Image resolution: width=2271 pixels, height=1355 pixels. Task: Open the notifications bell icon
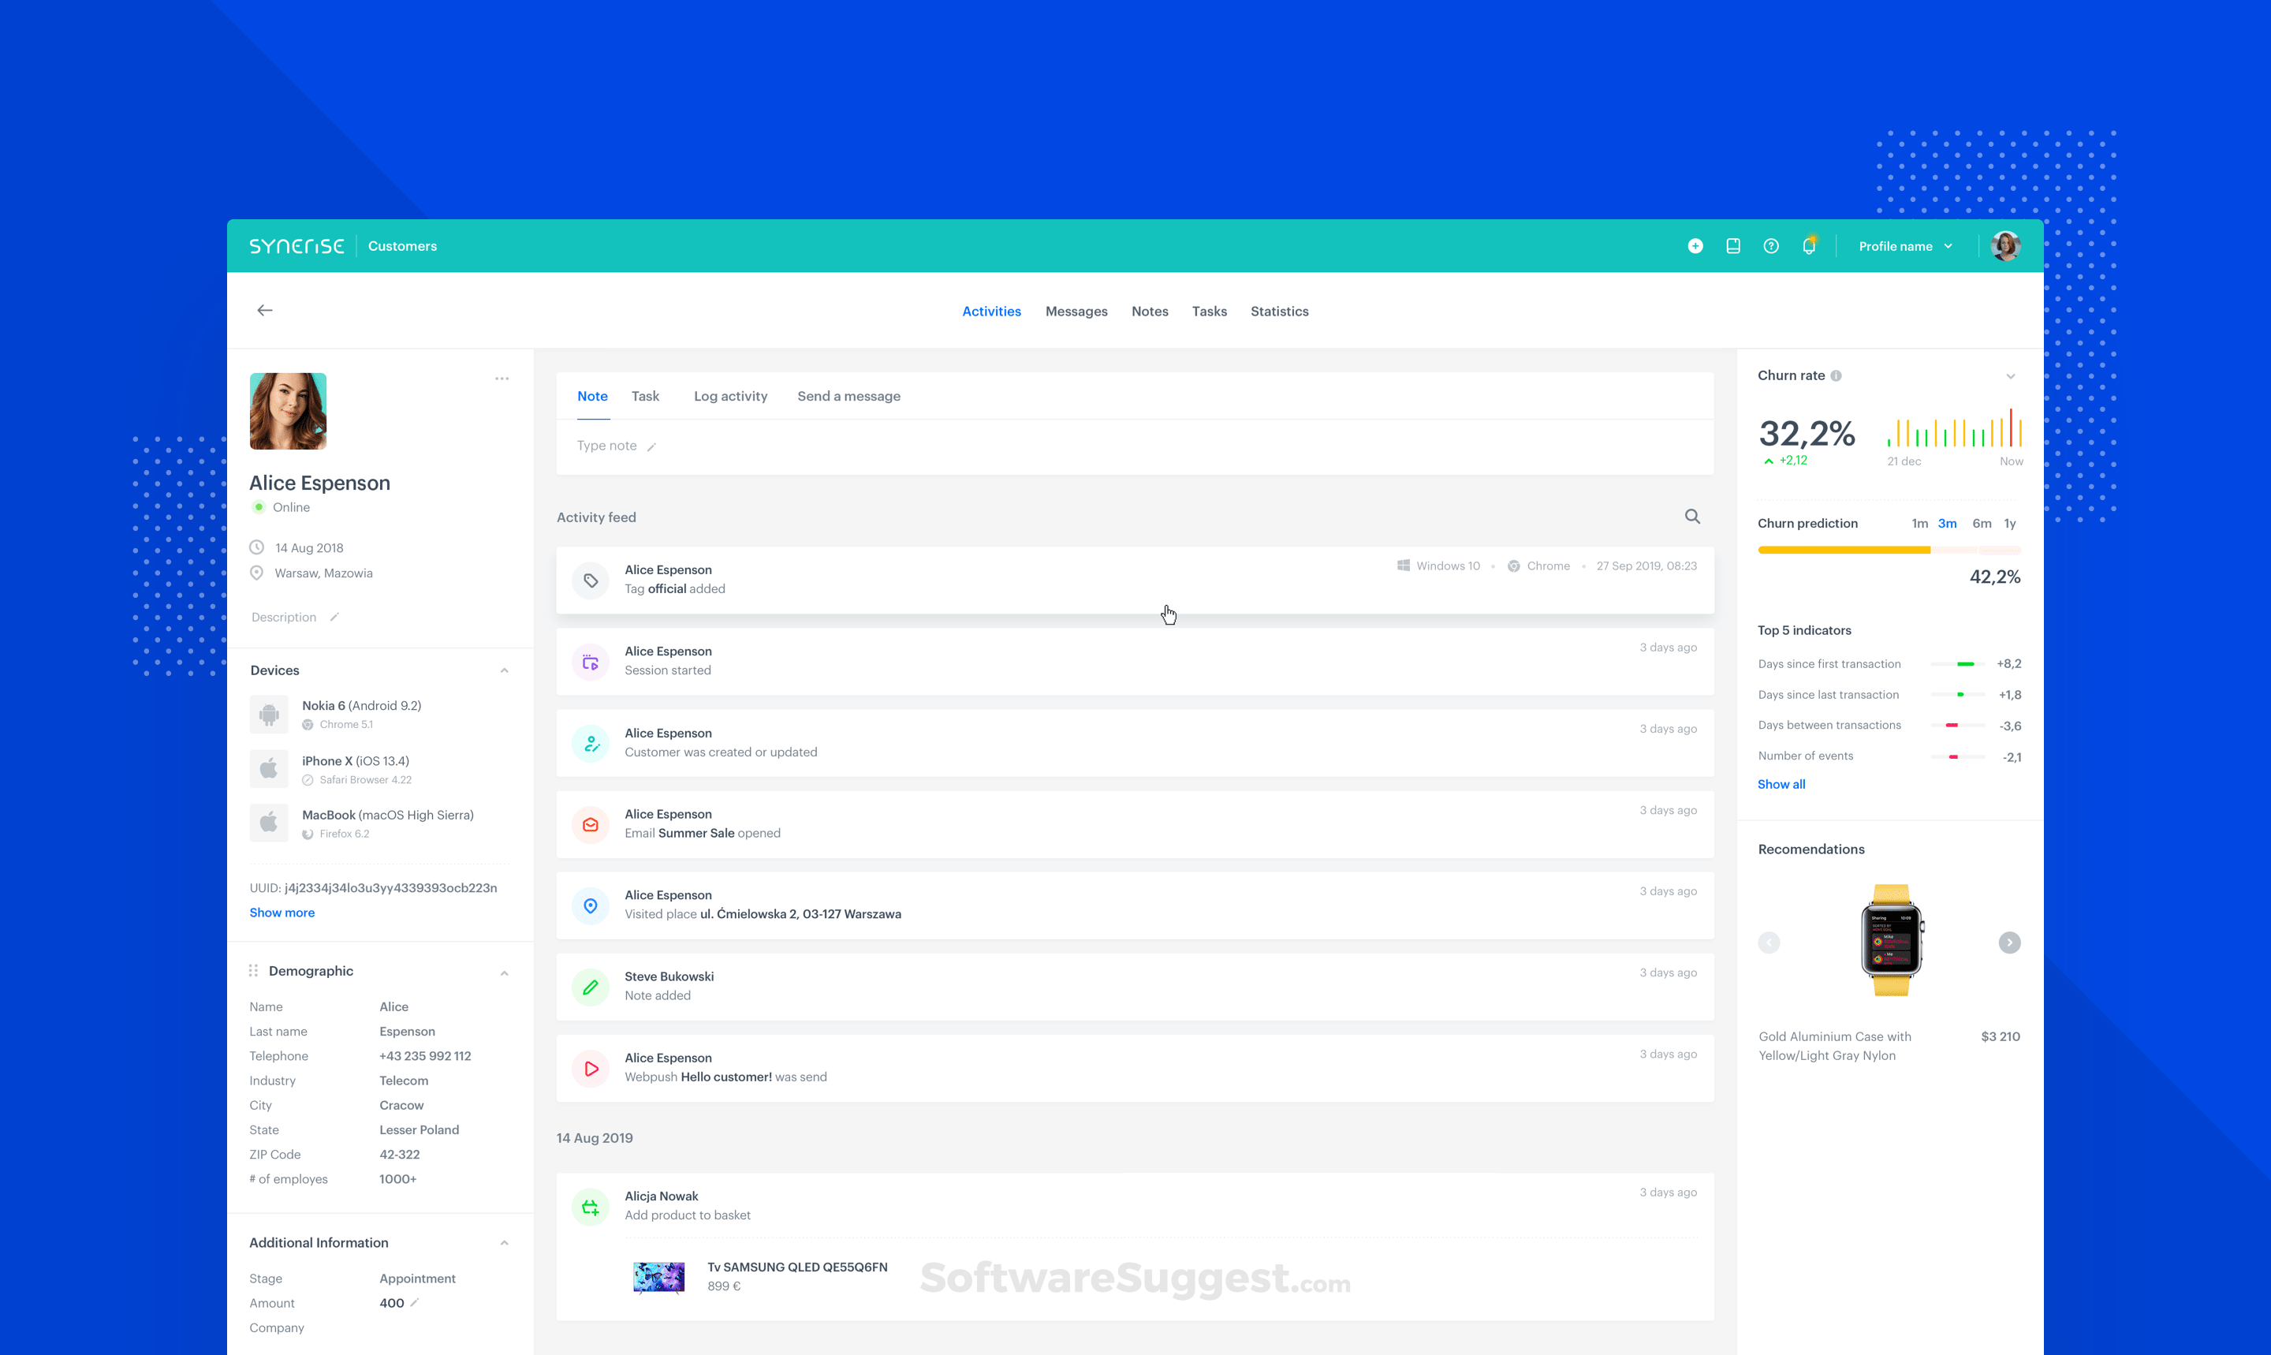[1808, 245]
